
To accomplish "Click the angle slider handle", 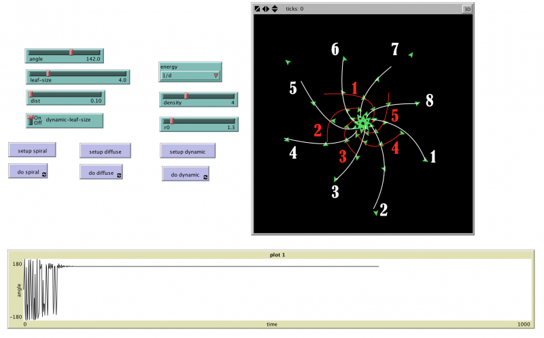I will (x=71, y=52).
